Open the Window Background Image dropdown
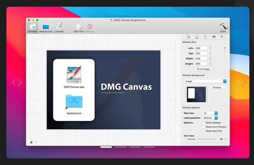 coord(205,81)
